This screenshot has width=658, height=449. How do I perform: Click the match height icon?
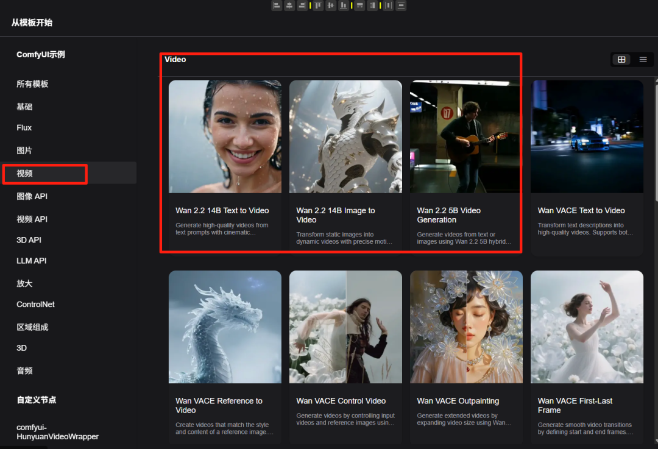(372, 5)
